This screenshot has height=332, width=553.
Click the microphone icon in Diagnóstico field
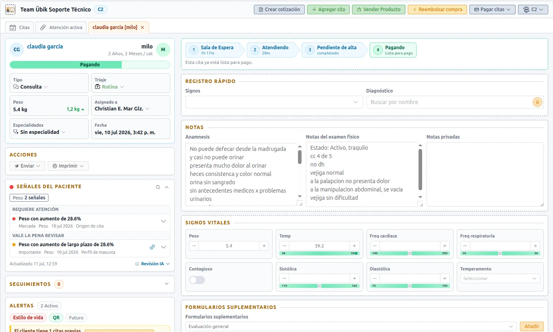537,102
